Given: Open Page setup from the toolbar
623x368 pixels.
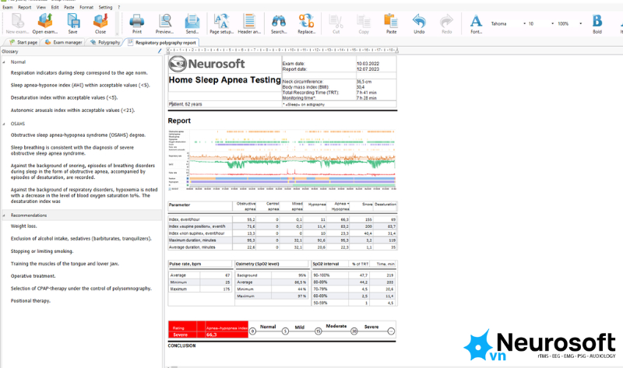Looking at the screenshot, I should coord(221,23).
